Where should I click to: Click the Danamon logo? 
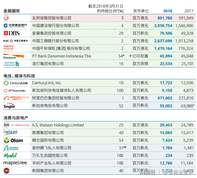[14, 56]
